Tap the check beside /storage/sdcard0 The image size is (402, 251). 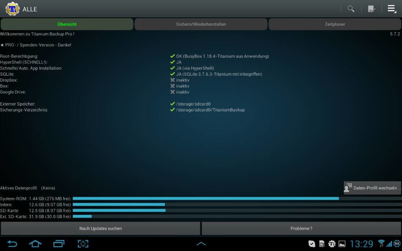point(173,104)
